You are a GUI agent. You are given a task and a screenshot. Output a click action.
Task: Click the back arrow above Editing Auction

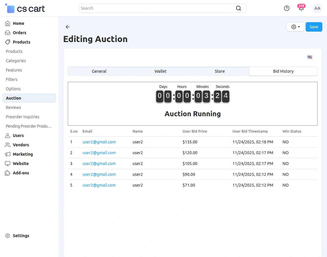tap(67, 27)
